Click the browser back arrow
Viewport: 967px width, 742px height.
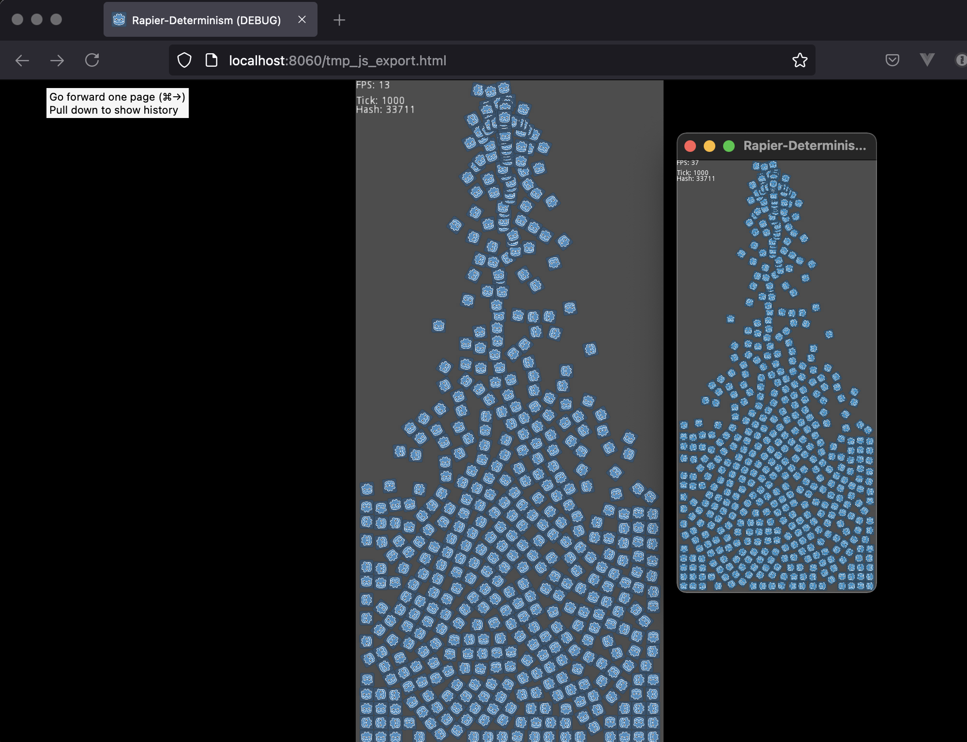(22, 60)
